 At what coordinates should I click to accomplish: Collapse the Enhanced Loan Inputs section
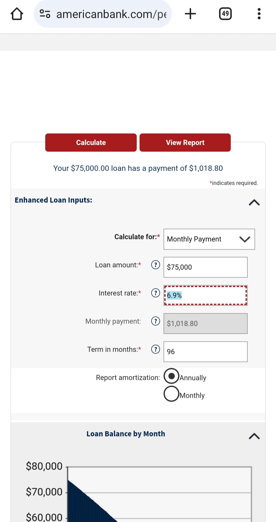254,203
